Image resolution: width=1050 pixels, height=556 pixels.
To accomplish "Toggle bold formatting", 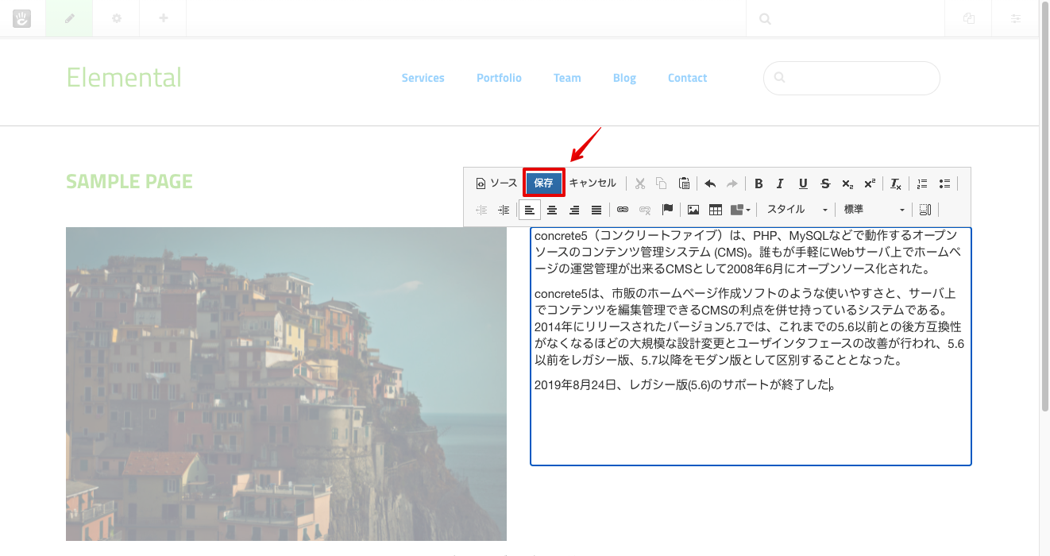I will pyautogui.click(x=759, y=183).
